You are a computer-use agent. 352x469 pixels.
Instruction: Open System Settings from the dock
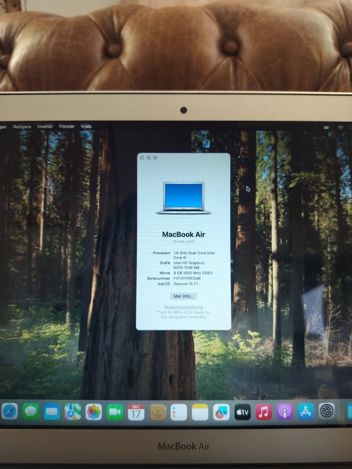click(x=327, y=412)
